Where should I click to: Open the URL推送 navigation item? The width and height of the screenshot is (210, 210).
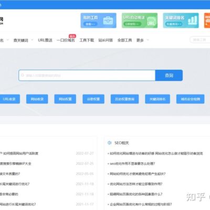pyautogui.click(x=45, y=40)
